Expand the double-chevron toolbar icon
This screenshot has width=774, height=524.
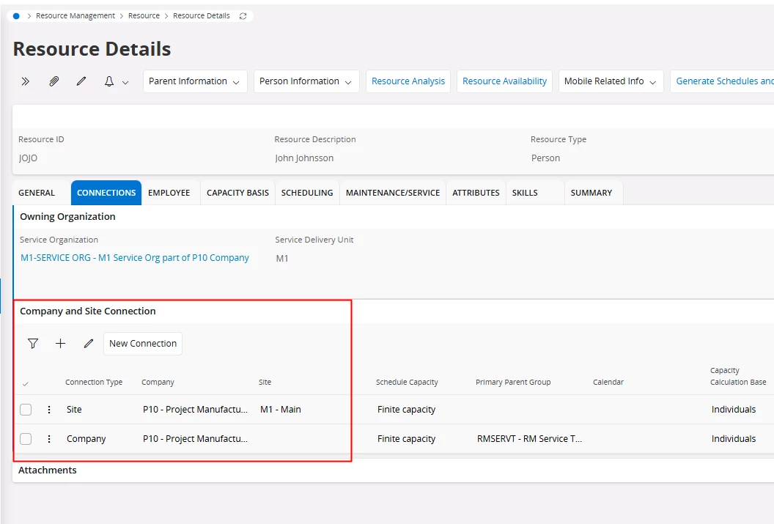[25, 81]
